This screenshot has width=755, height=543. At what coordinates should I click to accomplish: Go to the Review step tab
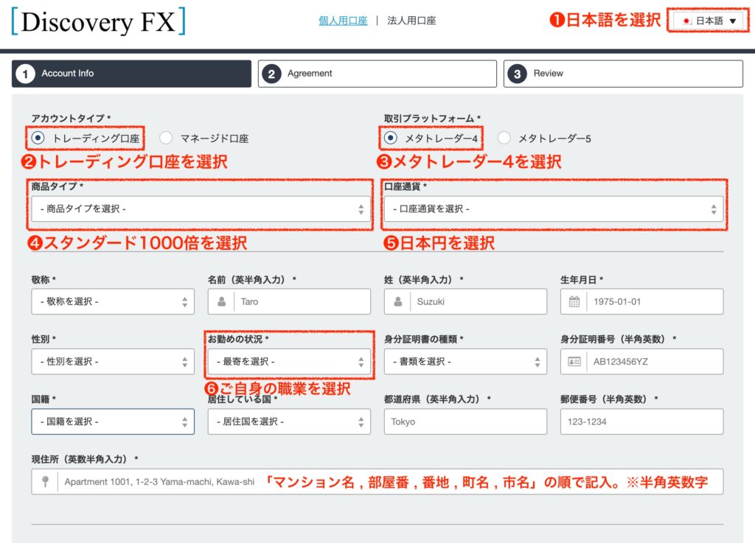623,74
